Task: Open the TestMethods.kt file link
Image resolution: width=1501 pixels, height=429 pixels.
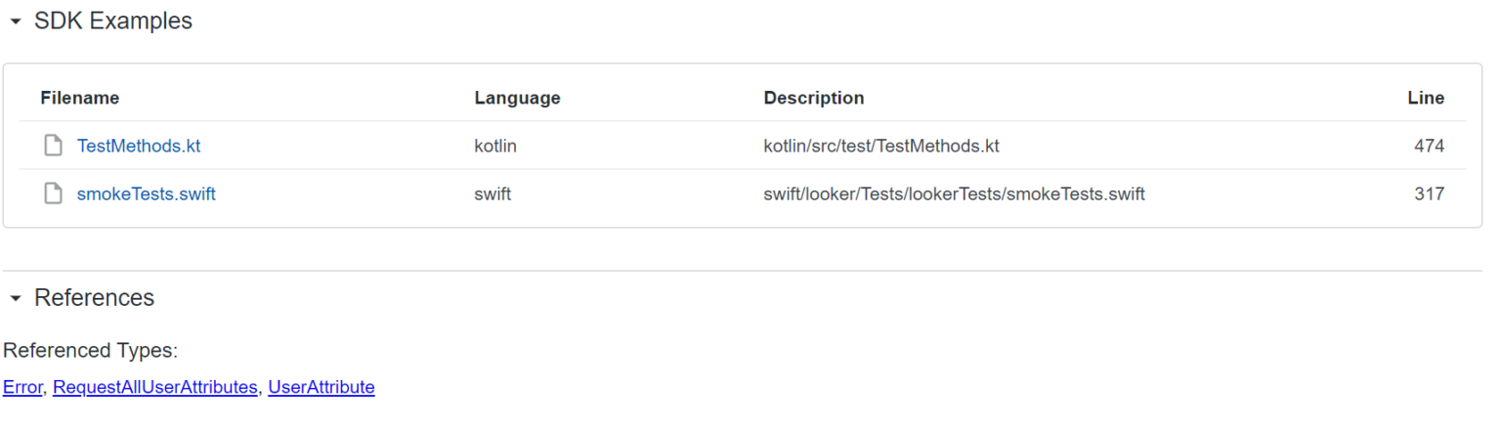Action: [x=139, y=146]
